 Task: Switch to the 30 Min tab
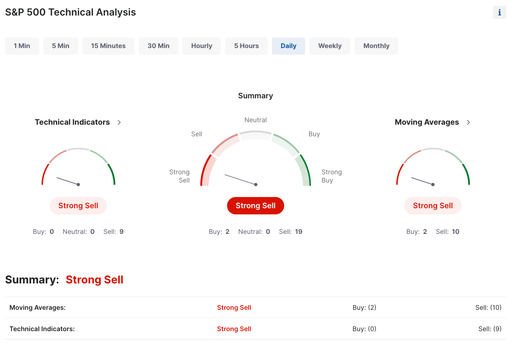pyautogui.click(x=158, y=46)
